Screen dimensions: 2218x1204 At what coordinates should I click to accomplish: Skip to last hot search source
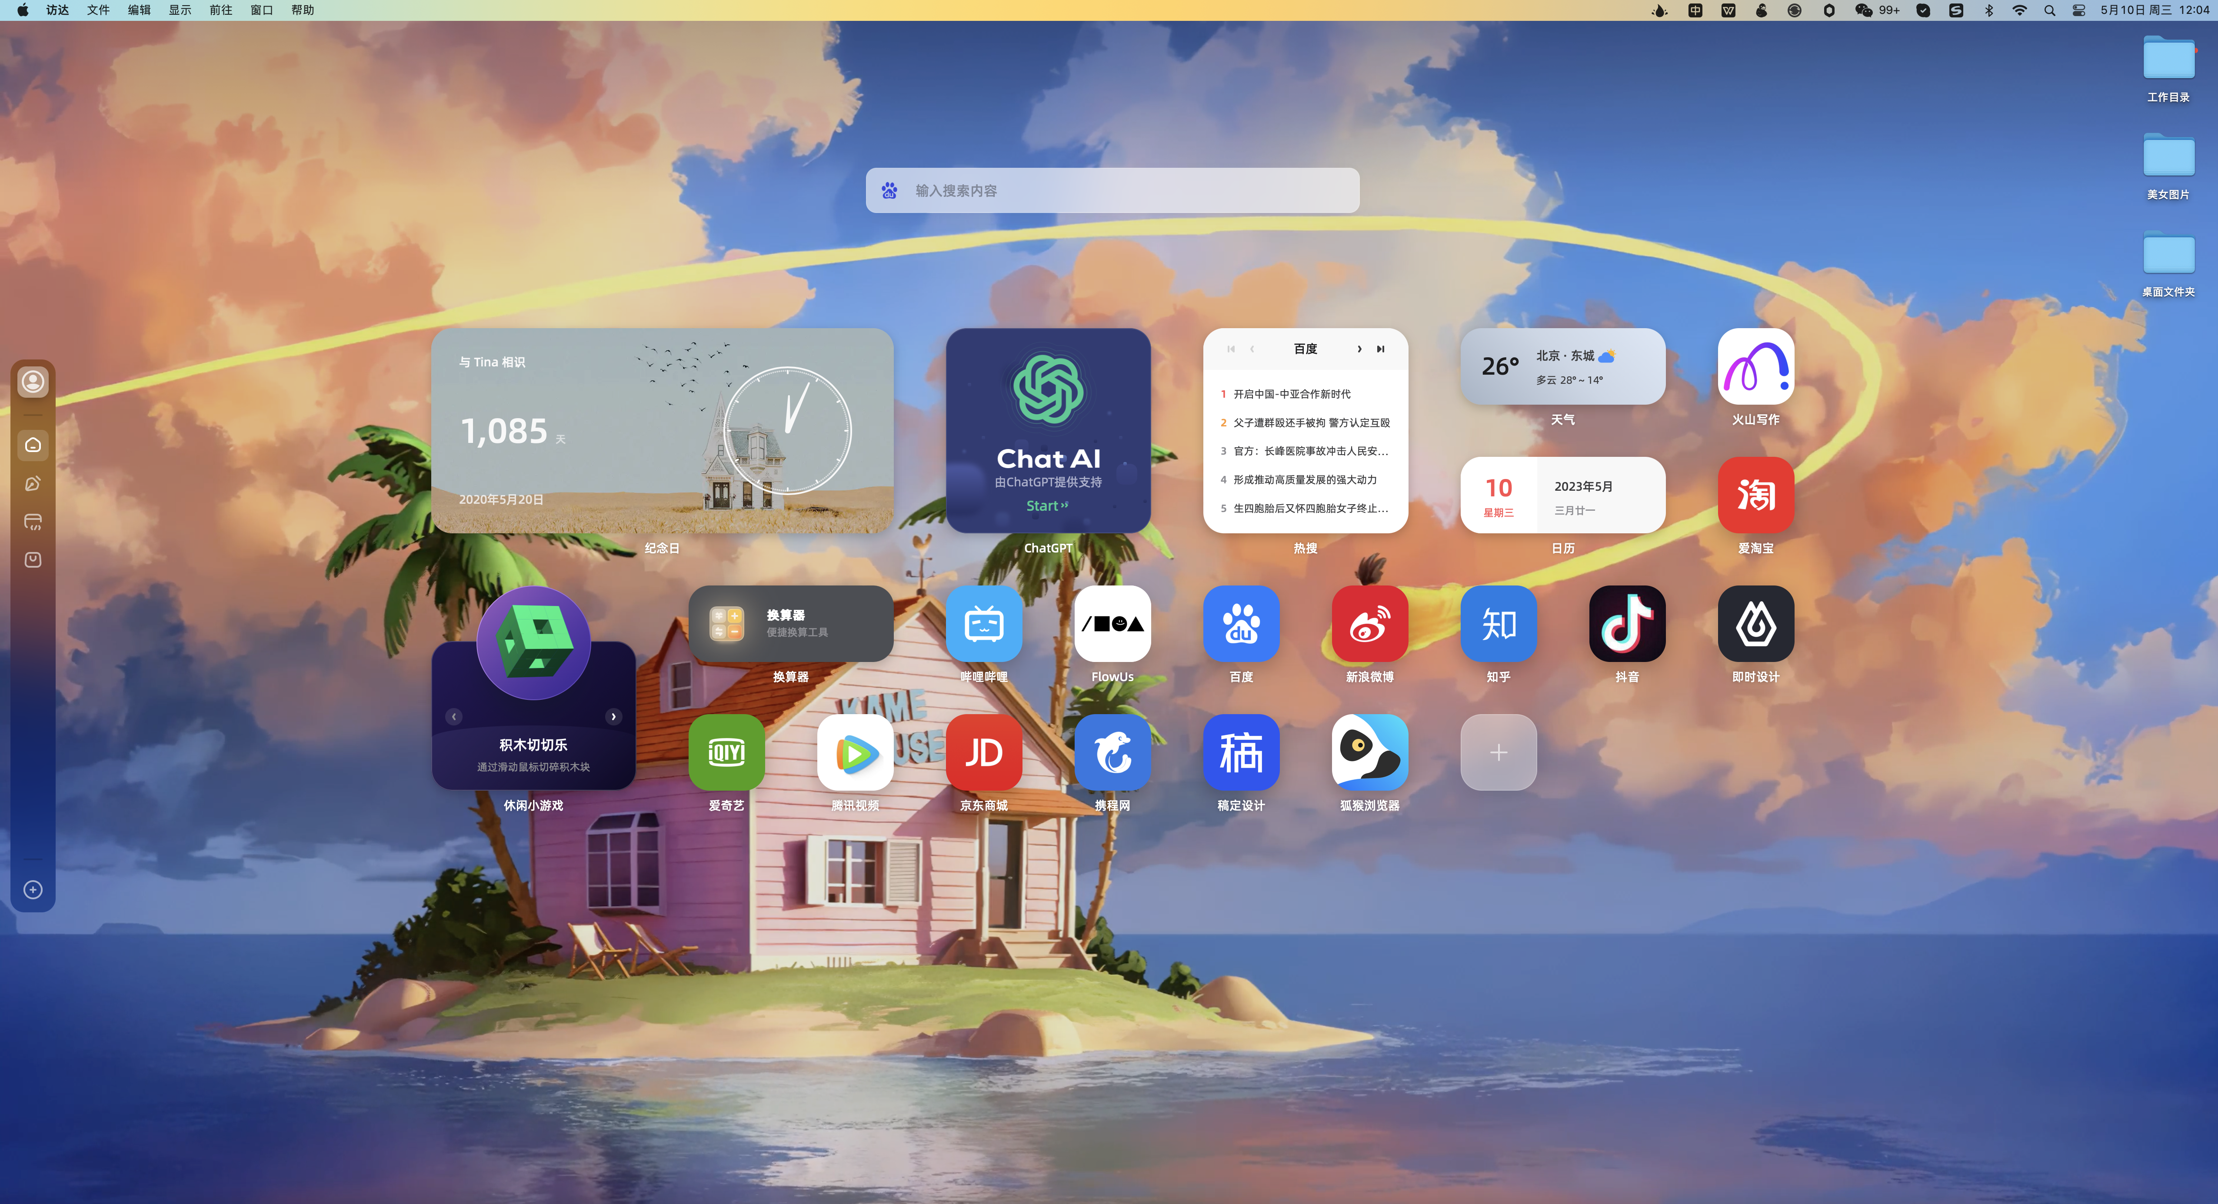(x=1380, y=349)
